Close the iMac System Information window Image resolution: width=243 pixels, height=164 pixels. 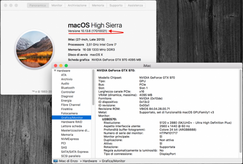point(55,66)
